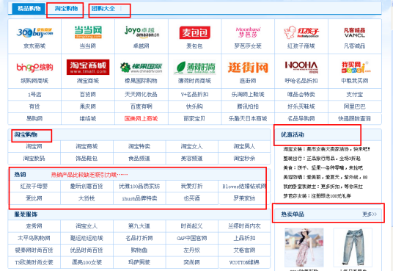This screenshot has height=271, width=393.
Task: Click the 1号店 link
Action: click(34, 95)
